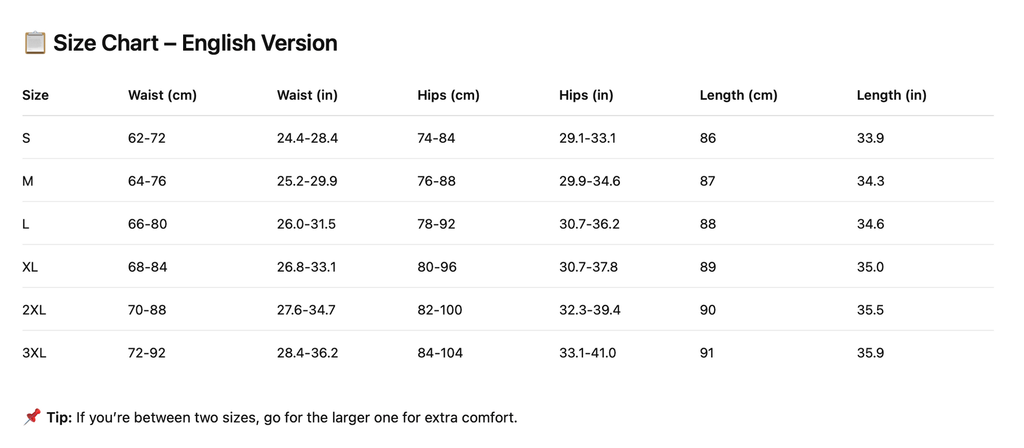Click the 26.0-31.5 waist inches cell
The height and width of the screenshot is (448, 1024).
(x=306, y=224)
